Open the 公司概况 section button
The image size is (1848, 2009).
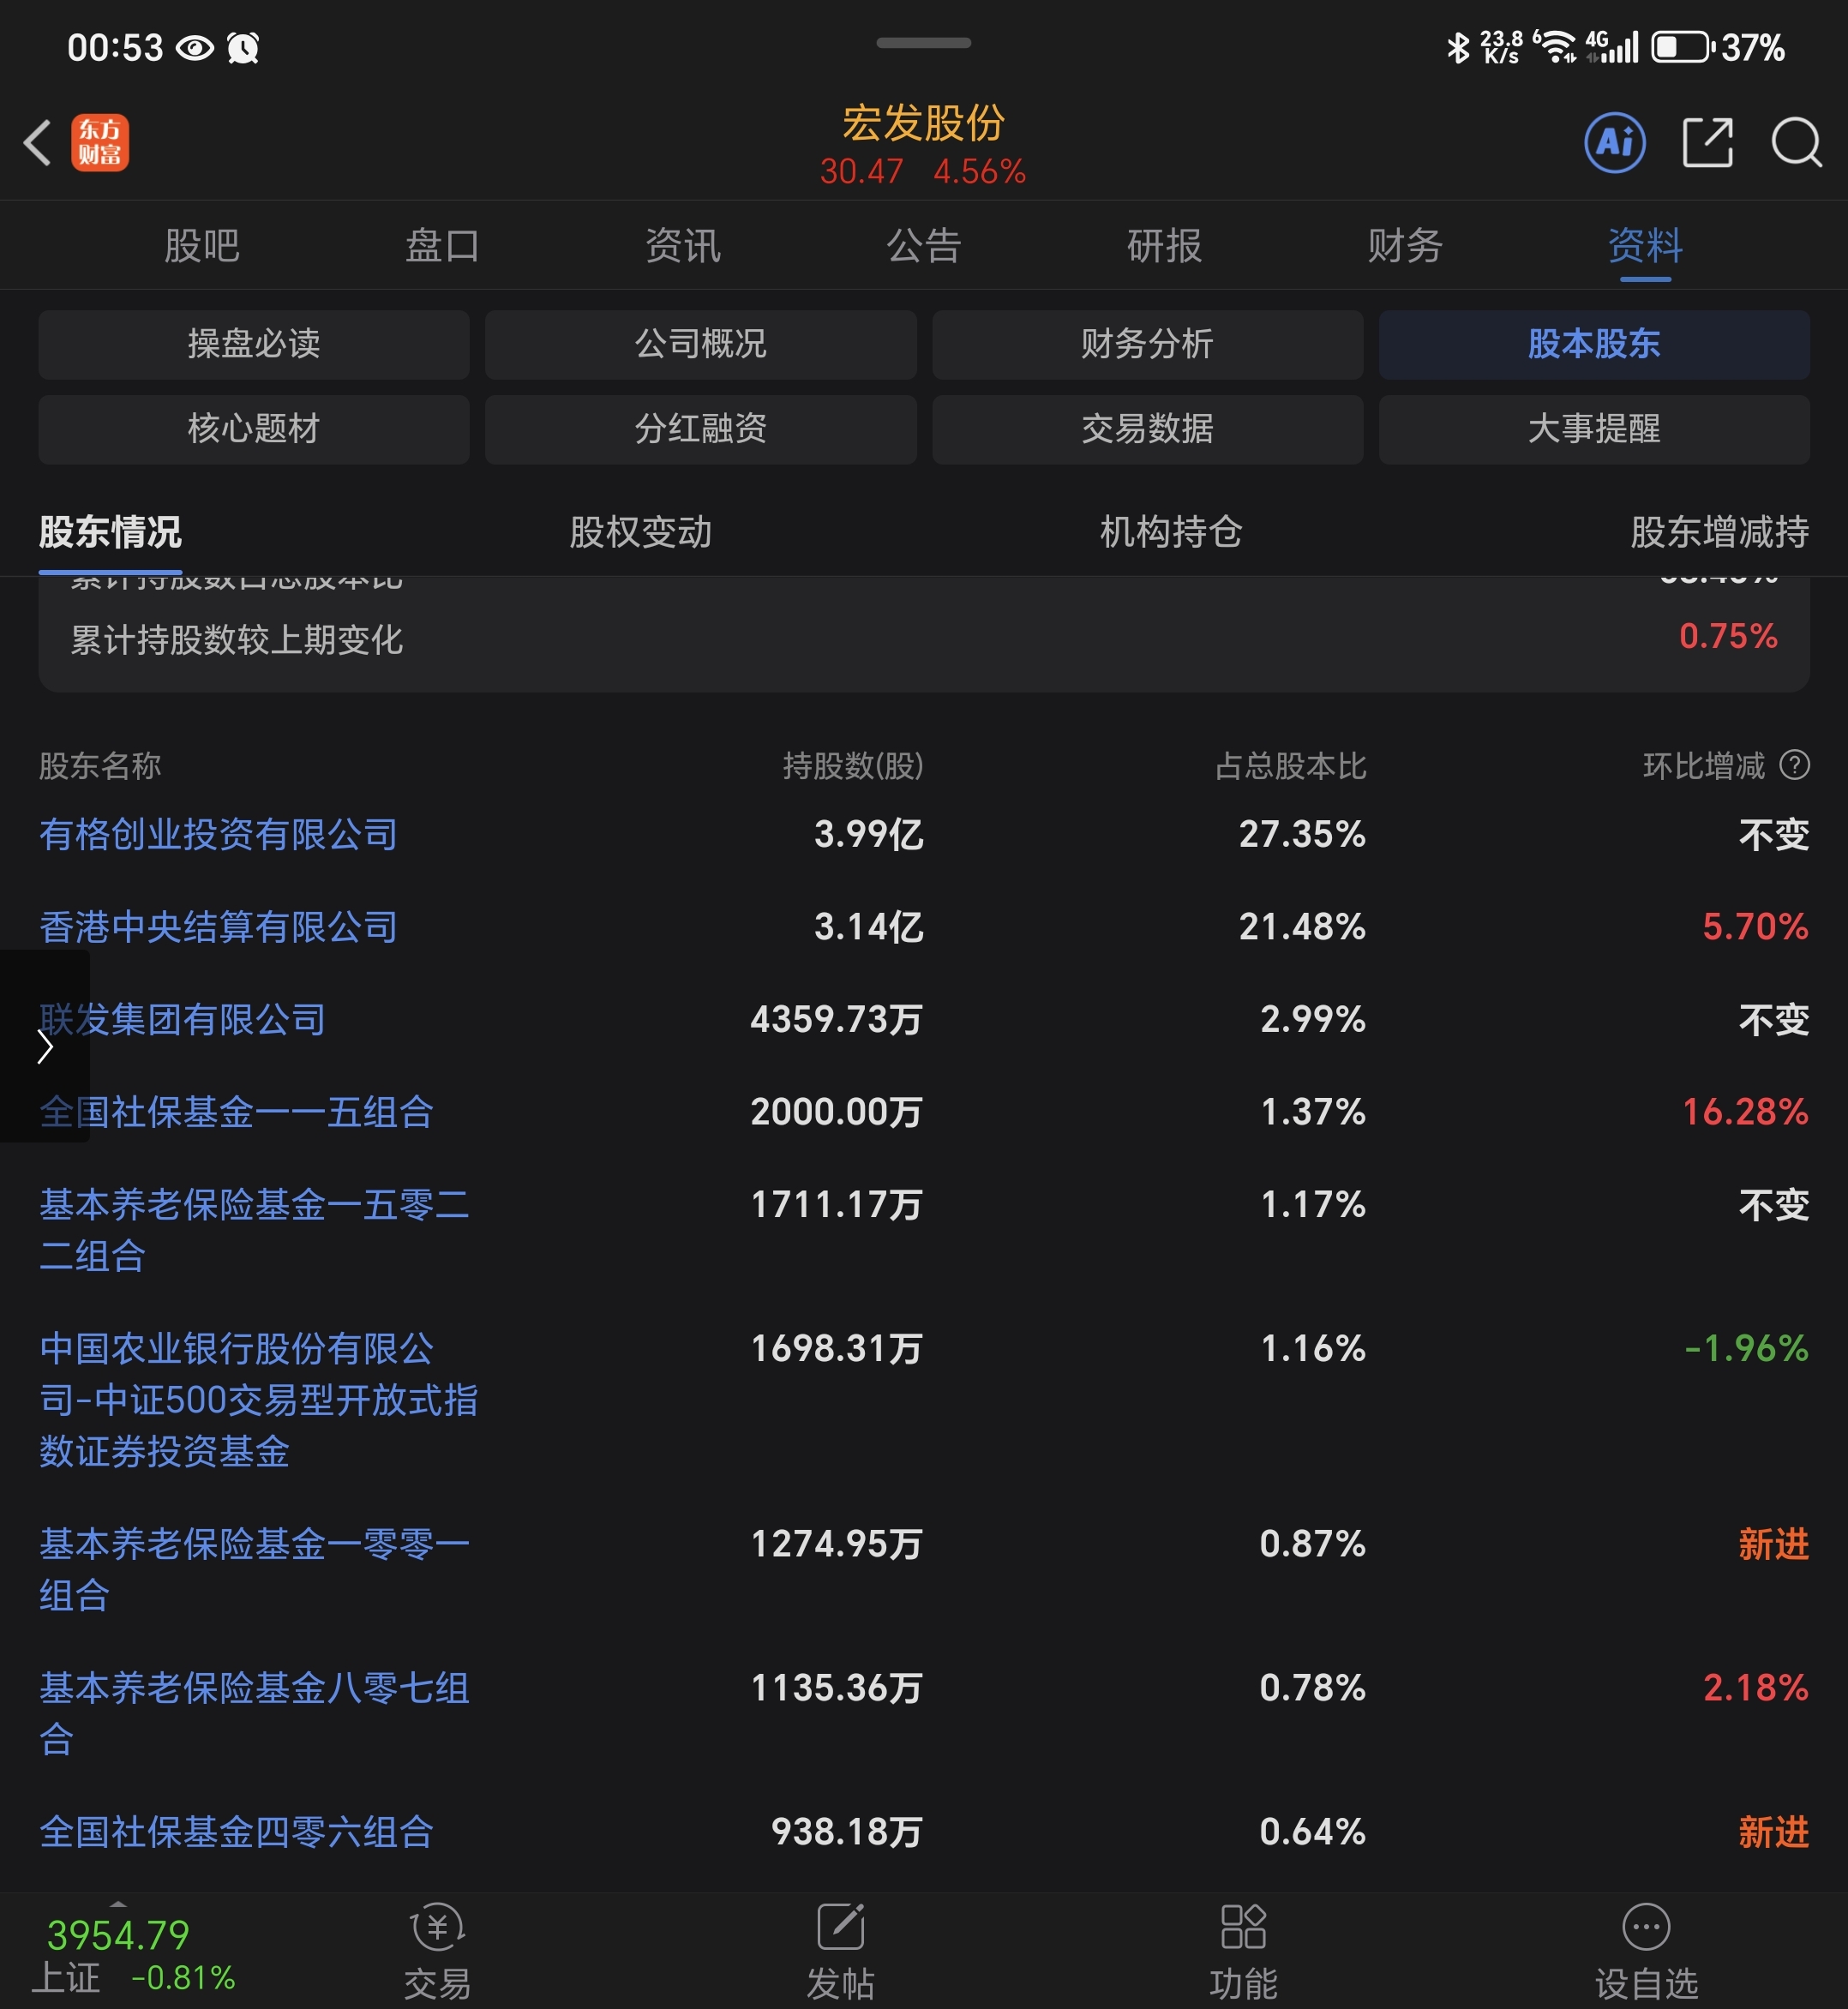[700, 344]
